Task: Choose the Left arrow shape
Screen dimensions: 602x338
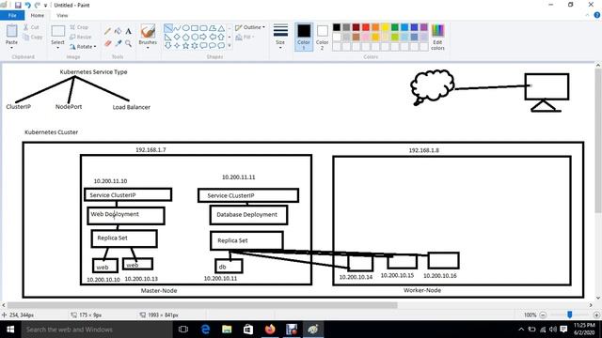Action: [x=213, y=37]
